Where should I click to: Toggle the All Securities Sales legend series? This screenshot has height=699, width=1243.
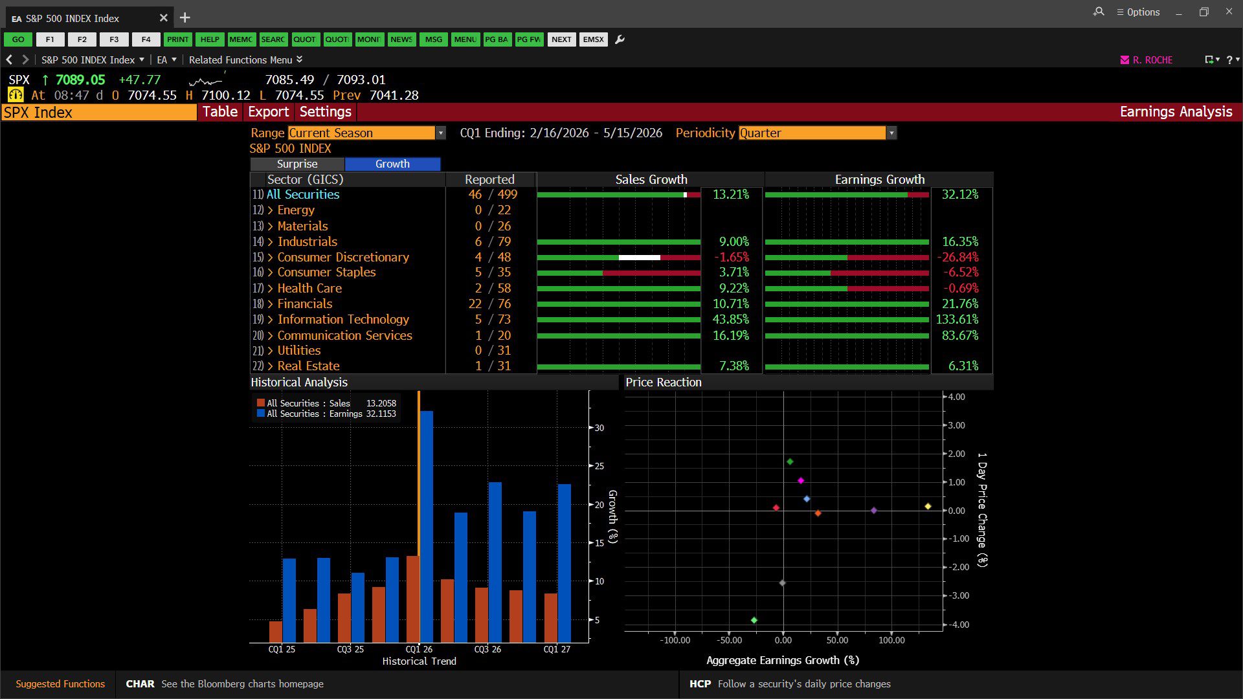tap(308, 403)
